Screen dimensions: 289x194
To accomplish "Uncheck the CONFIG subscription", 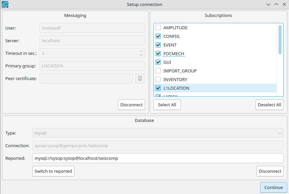I will tap(158, 37).
